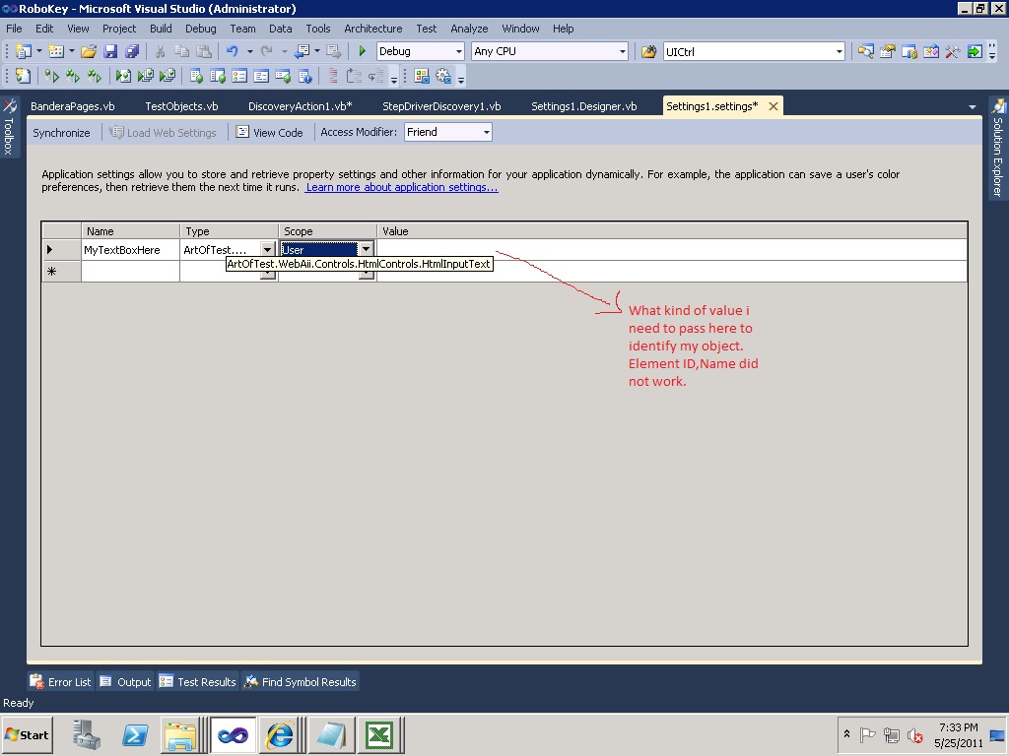Click the colored squares windows icon
Viewport: 1009px width, 756px height.
tap(422, 76)
